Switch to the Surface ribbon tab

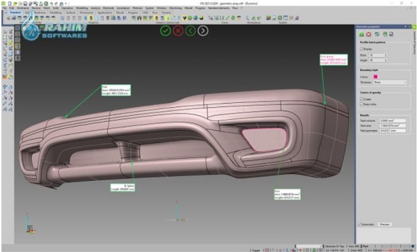71,13
